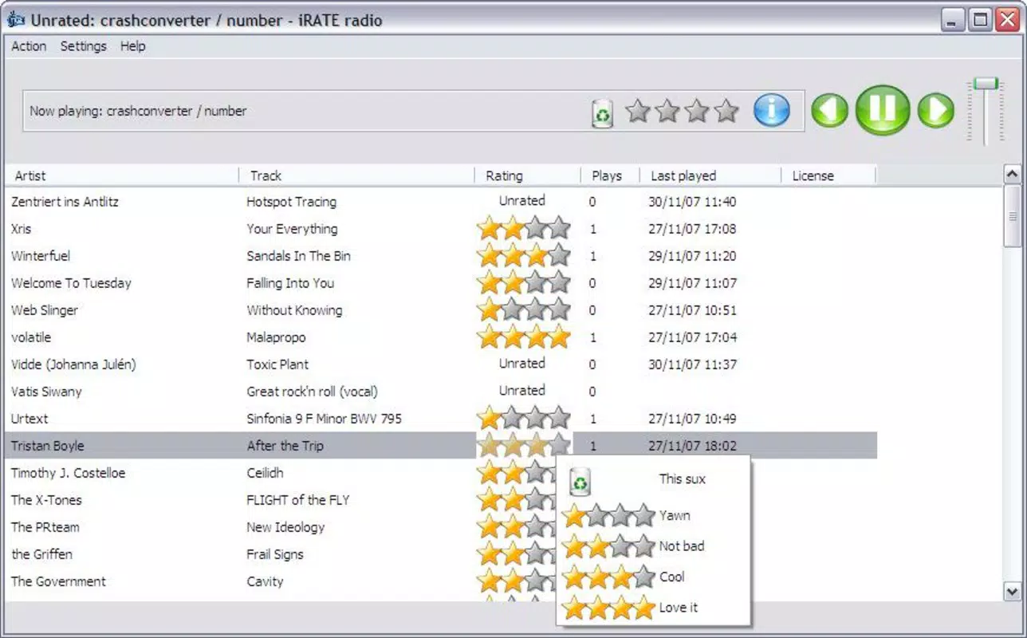1027x638 pixels.
Task: Select the 'Timothy J. Costelloe' artist row
Action: [x=441, y=473]
